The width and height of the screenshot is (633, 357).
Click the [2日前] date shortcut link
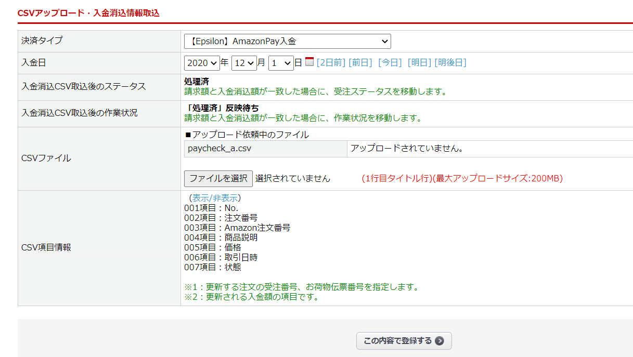click(x=331, y=62)
